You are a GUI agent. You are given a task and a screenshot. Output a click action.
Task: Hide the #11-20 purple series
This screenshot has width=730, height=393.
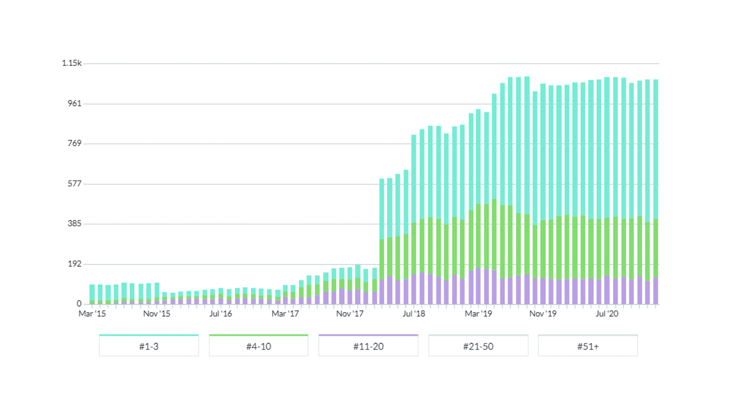tap(368, 346)
